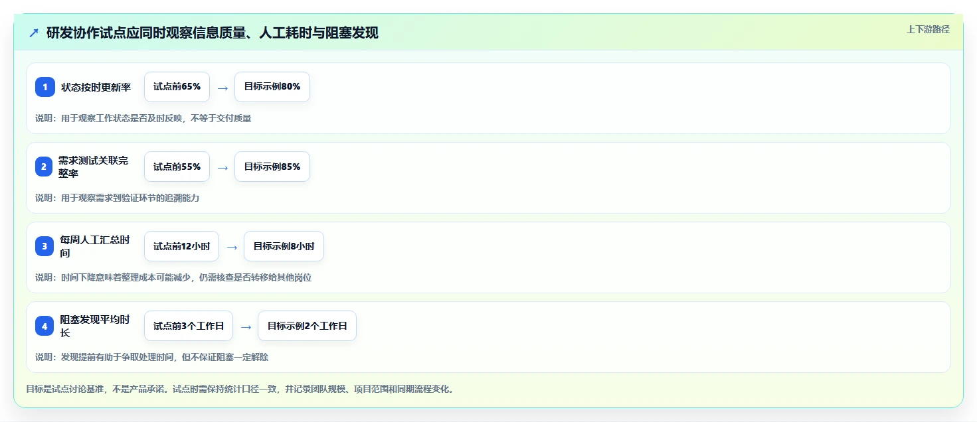977x422 pixels.
Task: Click the 状态按时更新率 metric title
Action: coord(96,87)
